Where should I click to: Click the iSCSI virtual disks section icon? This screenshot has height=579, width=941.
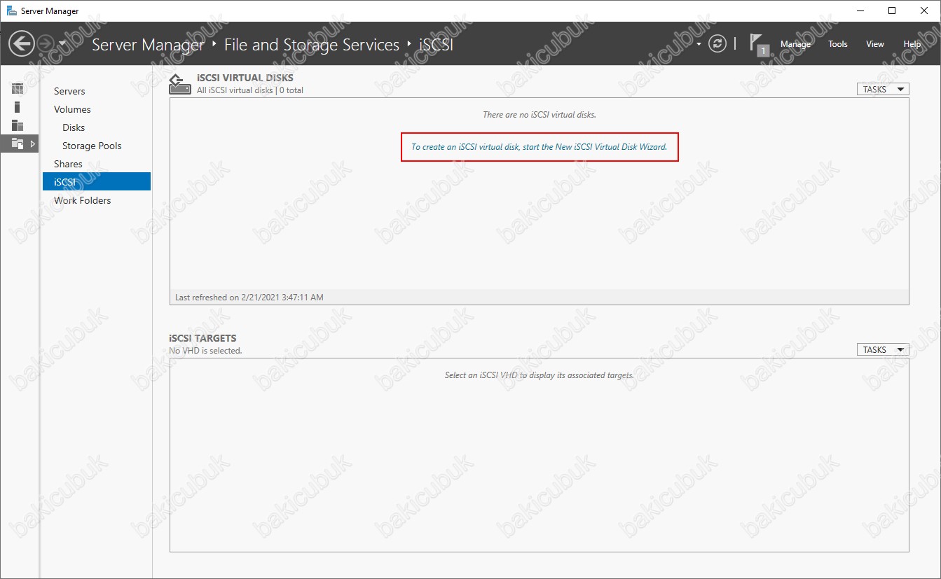click(x=180, y=84)
